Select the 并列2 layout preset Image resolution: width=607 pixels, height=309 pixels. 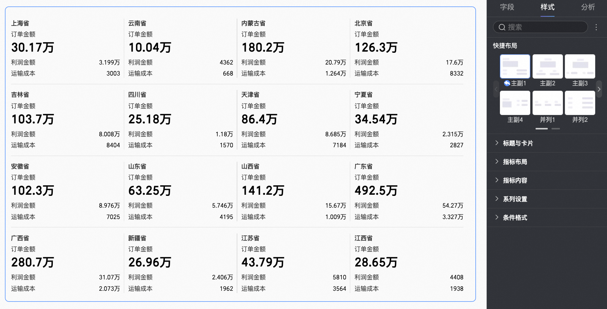click(580, 103)
